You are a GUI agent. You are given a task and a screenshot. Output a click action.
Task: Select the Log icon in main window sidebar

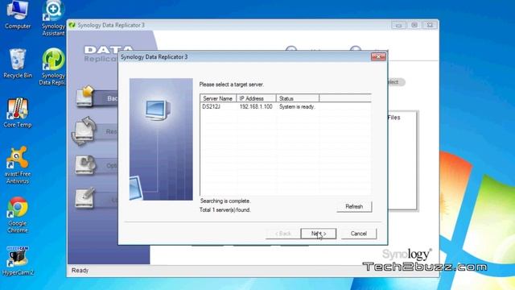[84, 197]
